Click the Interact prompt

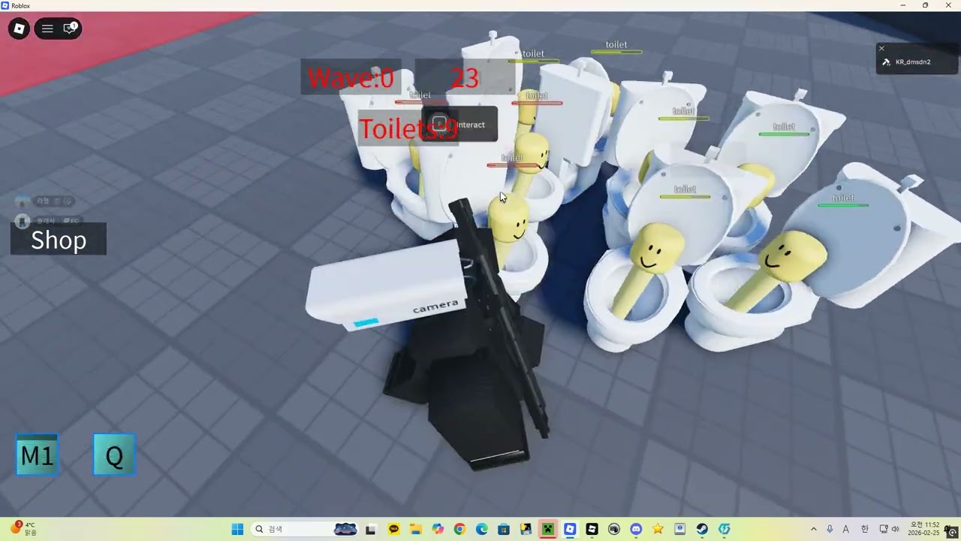[x=459, y=125]
